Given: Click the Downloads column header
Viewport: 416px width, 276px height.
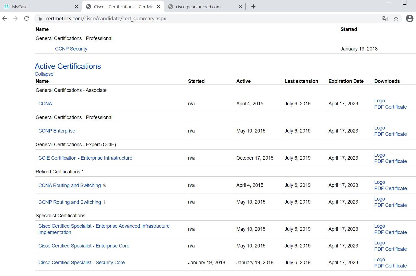Looking at the screenshot, I should click(387, 81).
